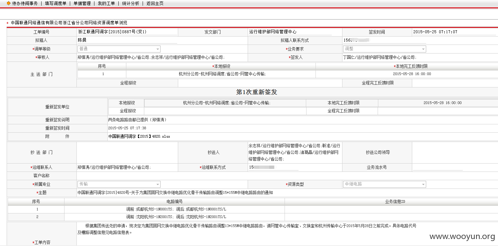Click the 重新签发单位 本地报竣 value cell
The width and height of the screenshot is (498, 246).
coord(225,103)
